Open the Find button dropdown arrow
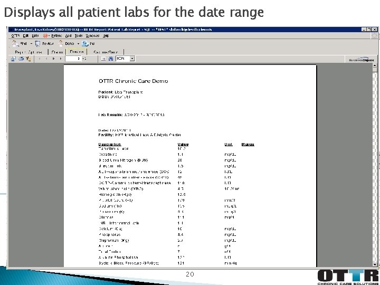The image size is (380, 285). pyautogui.click(x=31, y=44)
